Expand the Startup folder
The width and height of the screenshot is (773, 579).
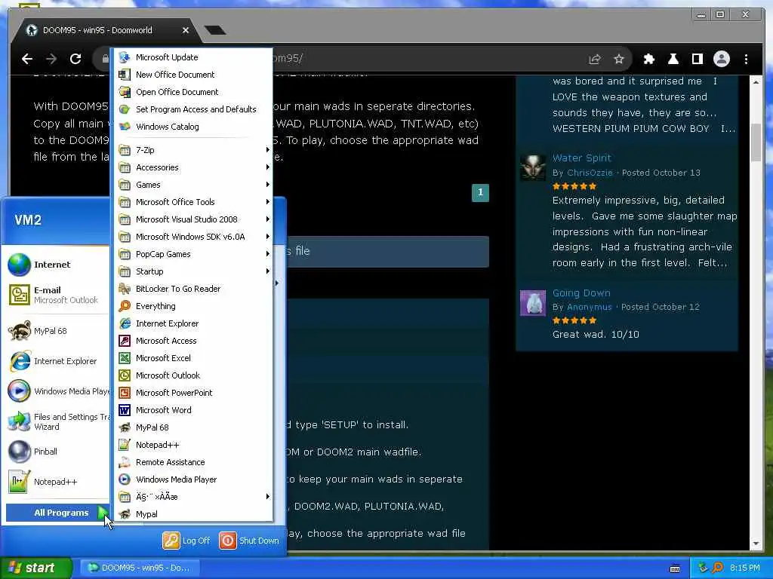(x=194, y=271)
